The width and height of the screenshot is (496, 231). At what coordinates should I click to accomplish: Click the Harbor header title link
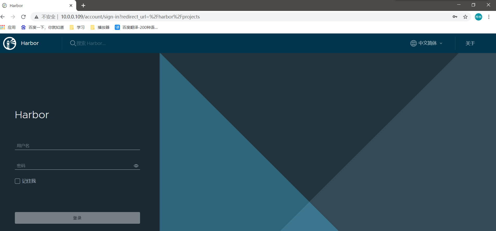point(30,43)
